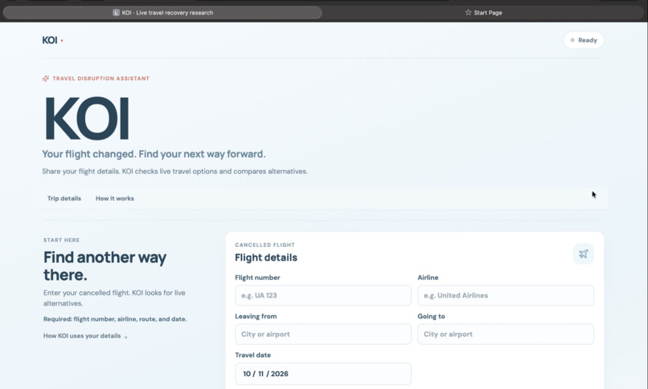Viewport: 648px width, 389px height.
Task: Switch to the KOI browser tab
Action: point(162,13)
